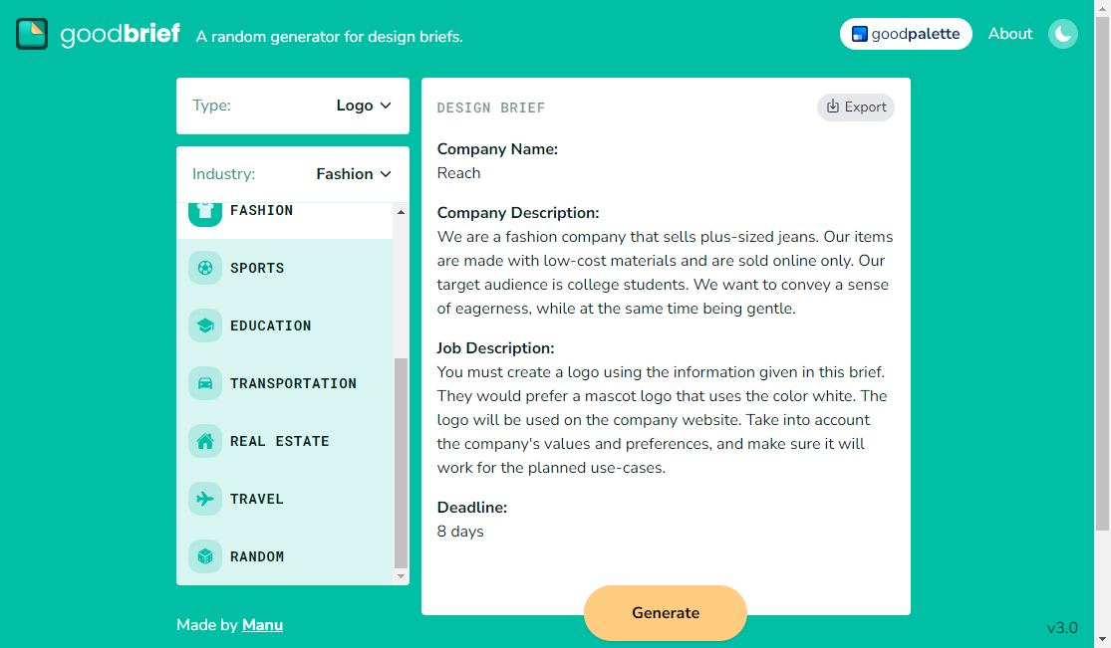Visit the goodpalette site
The height and width of the screenshot is (648, 1111).
906,33
